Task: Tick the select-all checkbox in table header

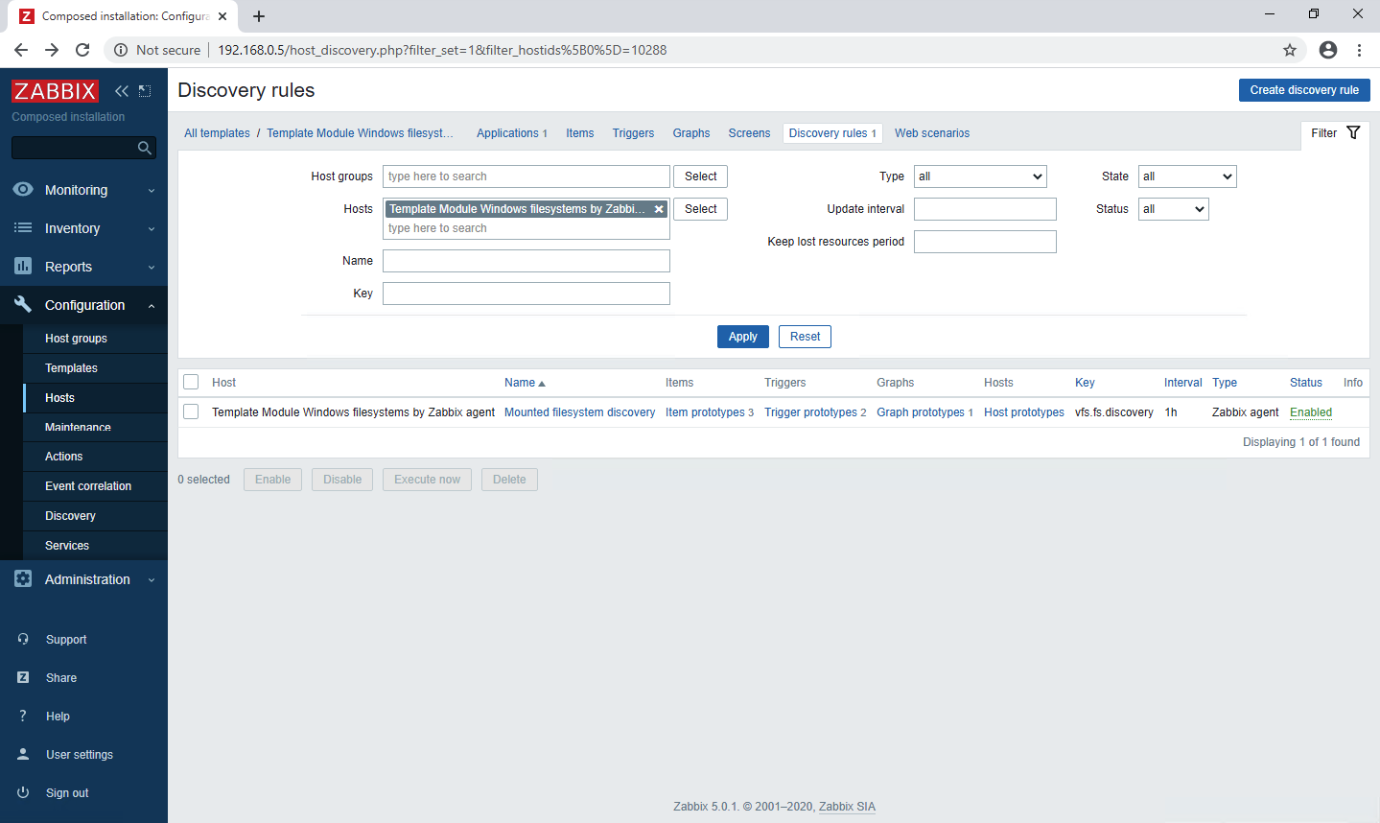Action: pyautogui.click(x=191, y=382)
